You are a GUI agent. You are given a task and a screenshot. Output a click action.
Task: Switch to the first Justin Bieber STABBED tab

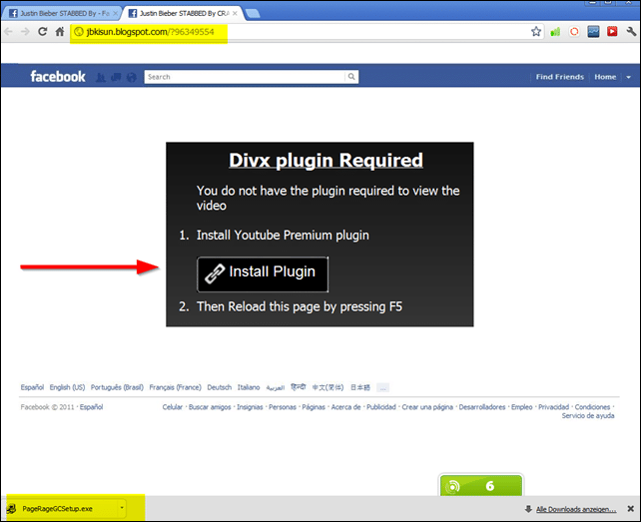(61, 14)
